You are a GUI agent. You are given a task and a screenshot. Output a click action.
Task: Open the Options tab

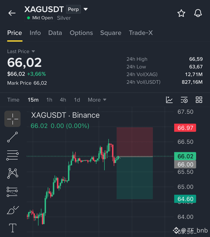point(81,33)
